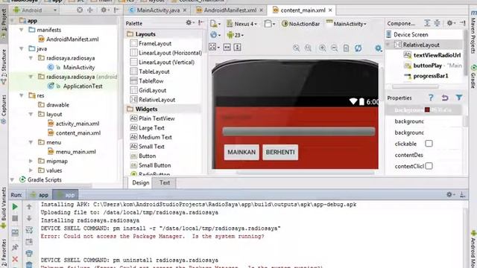This screenshot has height=268, width=477.
Task: Open the NoActionBar theme selector
Action: click(x=300, y=24)
